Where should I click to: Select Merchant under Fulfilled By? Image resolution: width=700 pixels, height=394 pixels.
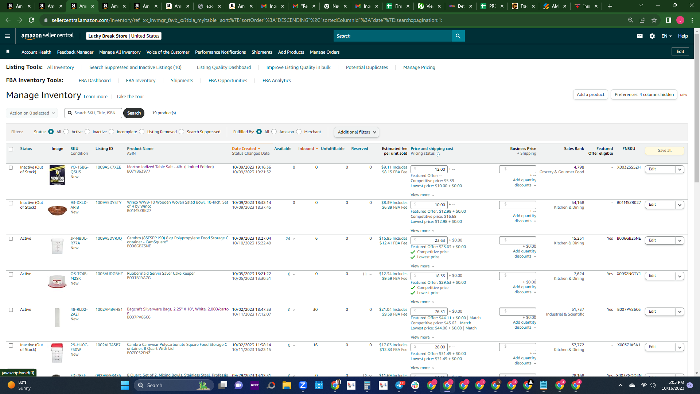coord(299,132)
